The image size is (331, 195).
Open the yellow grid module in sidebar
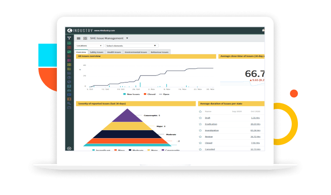click(x=69, y=65)
